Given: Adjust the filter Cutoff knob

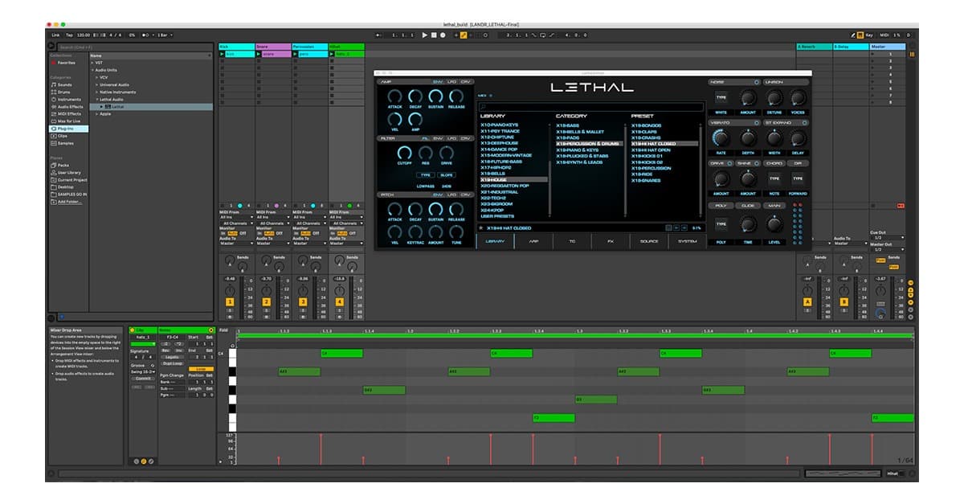Looking at the screenshot, I should click(404, 152).
